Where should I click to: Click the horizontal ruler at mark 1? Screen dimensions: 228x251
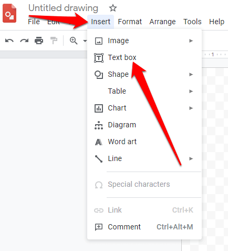[213, 55]
